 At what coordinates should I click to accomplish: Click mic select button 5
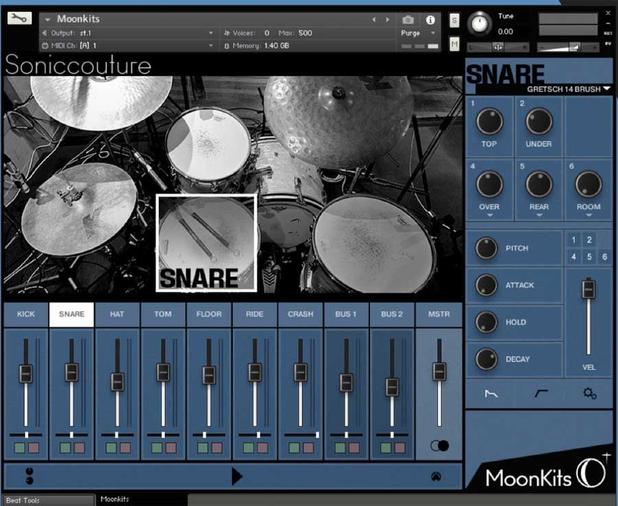pyautogui.click(x=589, y=257)
